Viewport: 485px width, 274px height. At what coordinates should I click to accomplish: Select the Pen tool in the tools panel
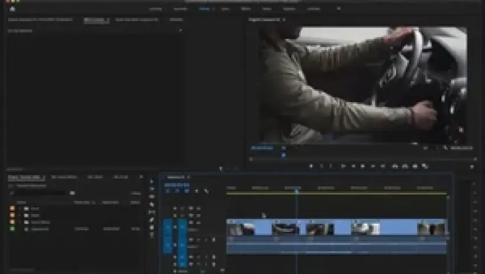click(x=152, y=220)
